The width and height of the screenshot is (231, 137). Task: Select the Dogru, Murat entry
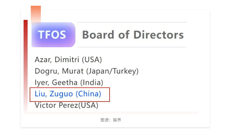(87, 71)
